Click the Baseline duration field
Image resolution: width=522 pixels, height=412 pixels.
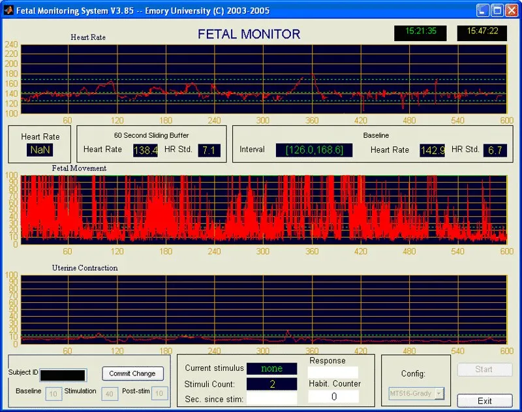[x=53, y=394]
